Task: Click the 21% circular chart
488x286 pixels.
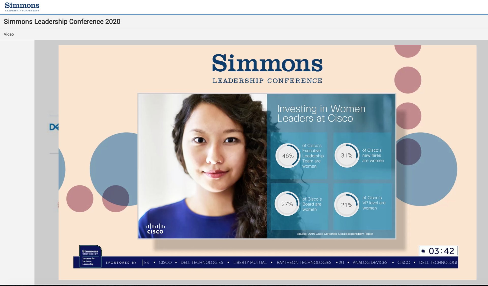Action: click(346, 205)
